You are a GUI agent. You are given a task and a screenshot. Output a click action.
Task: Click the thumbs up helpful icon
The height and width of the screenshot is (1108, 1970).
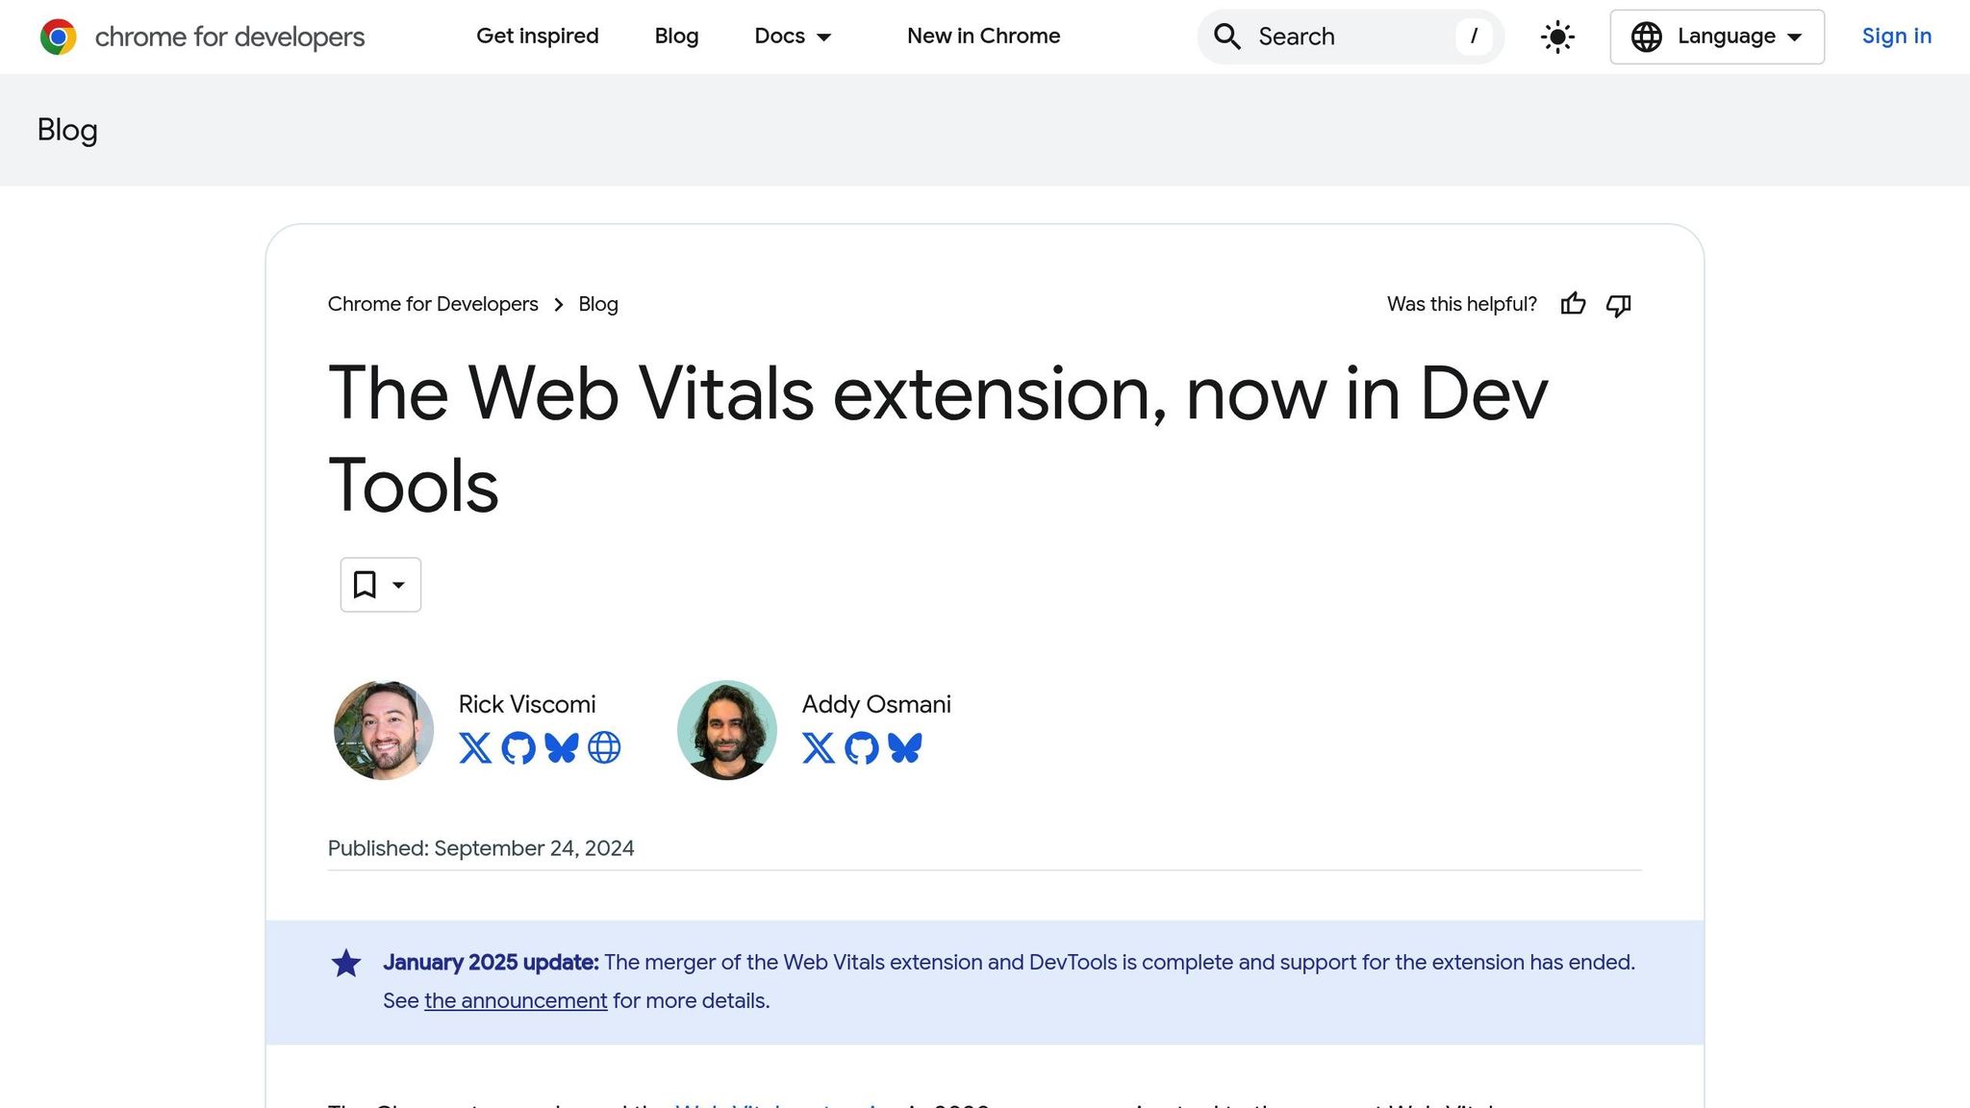tap(1573, 304)
